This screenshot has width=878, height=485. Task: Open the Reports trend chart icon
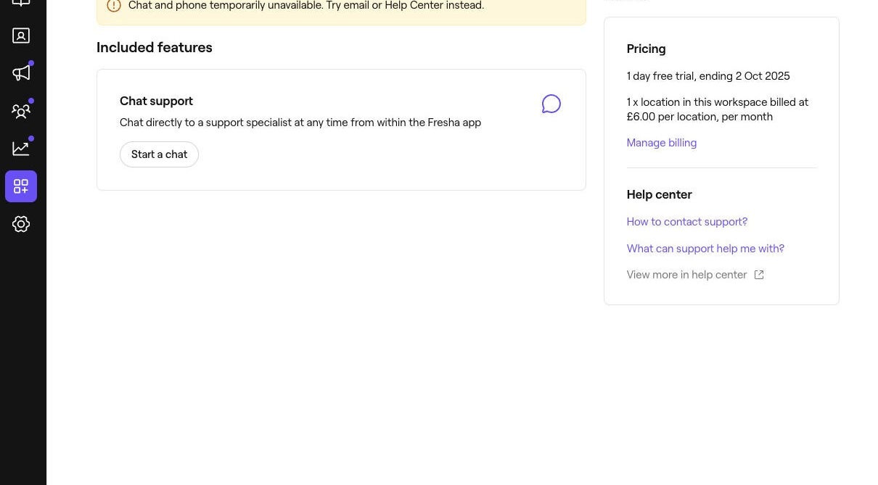[x=20, y=148]
